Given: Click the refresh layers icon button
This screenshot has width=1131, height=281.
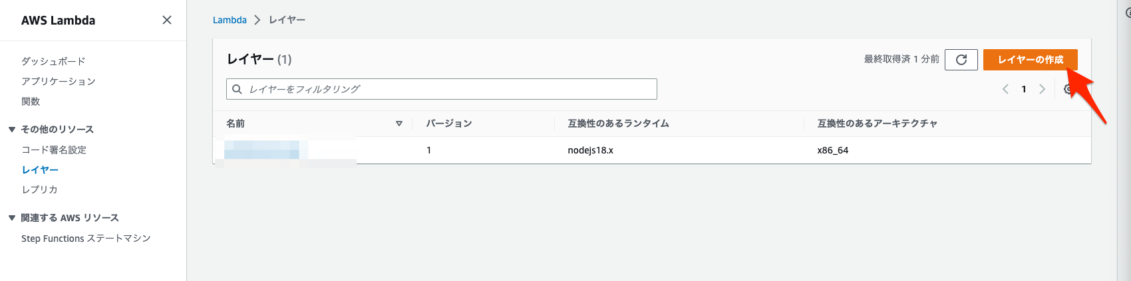Looking at the screenshot, I should (961, 60).
